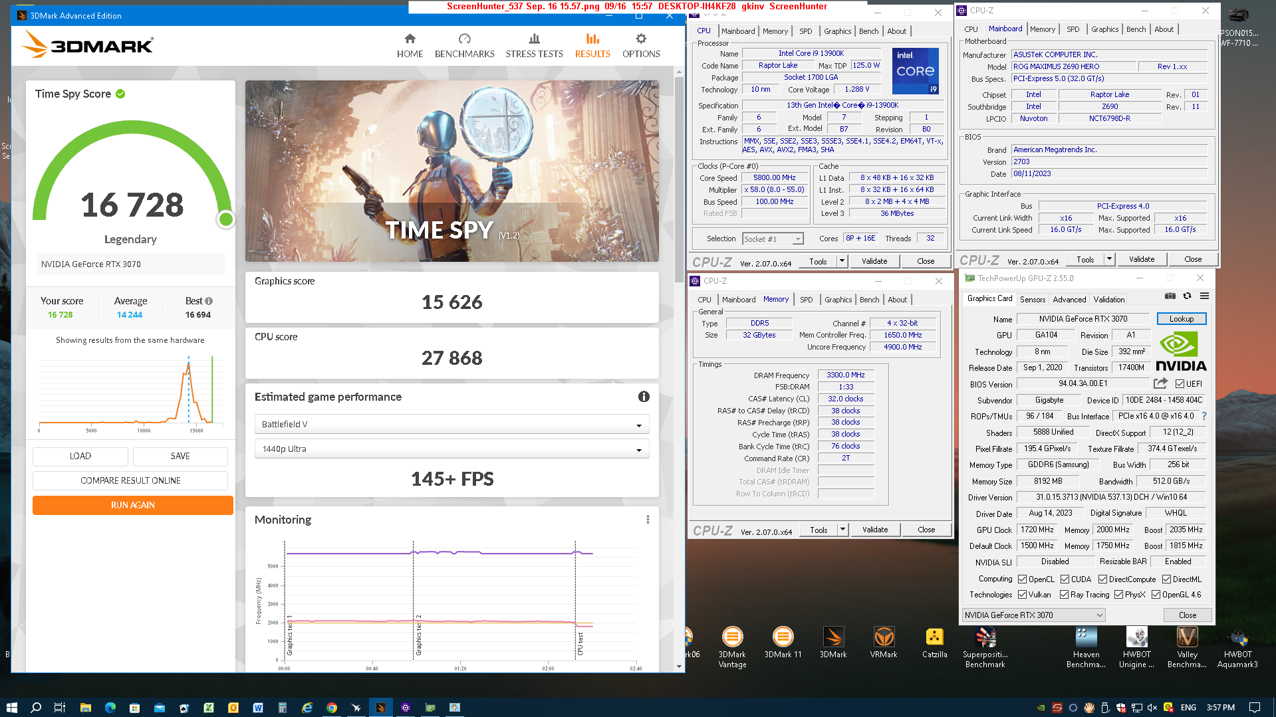Open HWBOT Aquamark3 desktop shortcut
Screen dimensions: 1276x717
pos(1237,647)
